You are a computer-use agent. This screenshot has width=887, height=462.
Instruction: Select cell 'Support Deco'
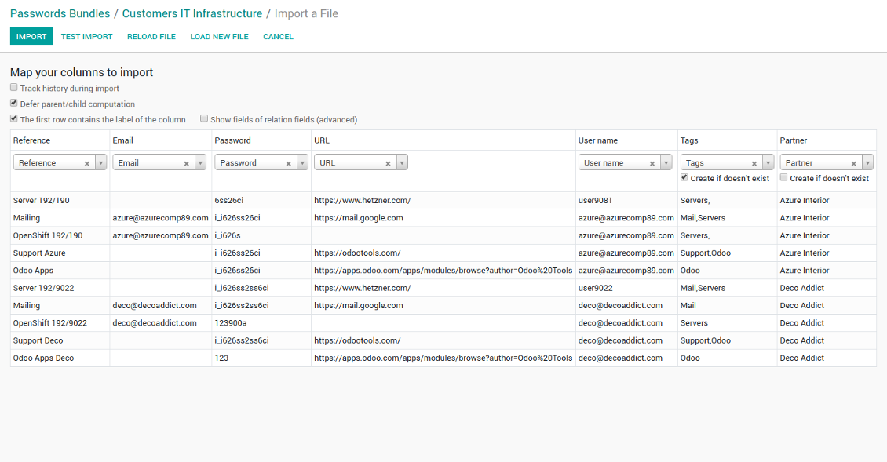(38, 340)
